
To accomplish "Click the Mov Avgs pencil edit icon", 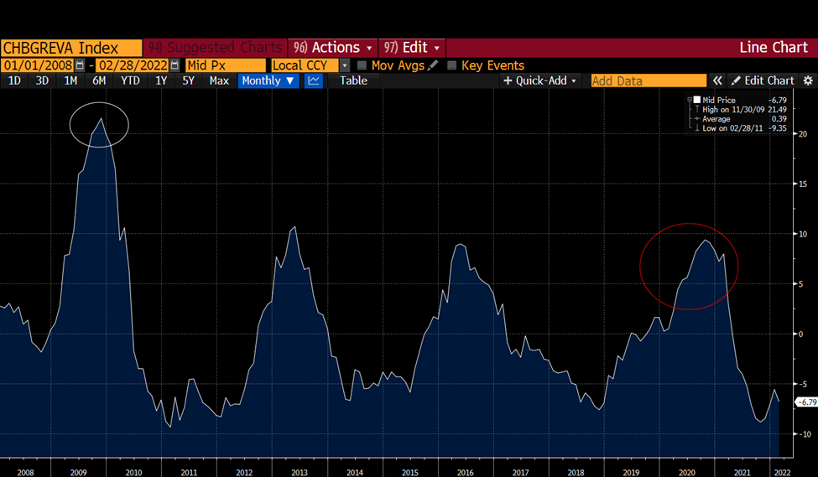I will tap(432, 65).
